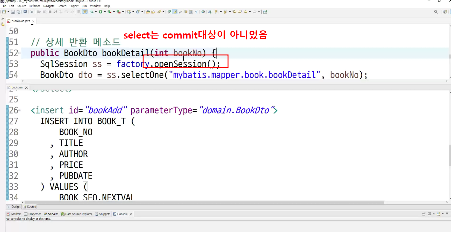451x232 pixels.
Task: Close the Console view tab
Action: click(131, 214)
